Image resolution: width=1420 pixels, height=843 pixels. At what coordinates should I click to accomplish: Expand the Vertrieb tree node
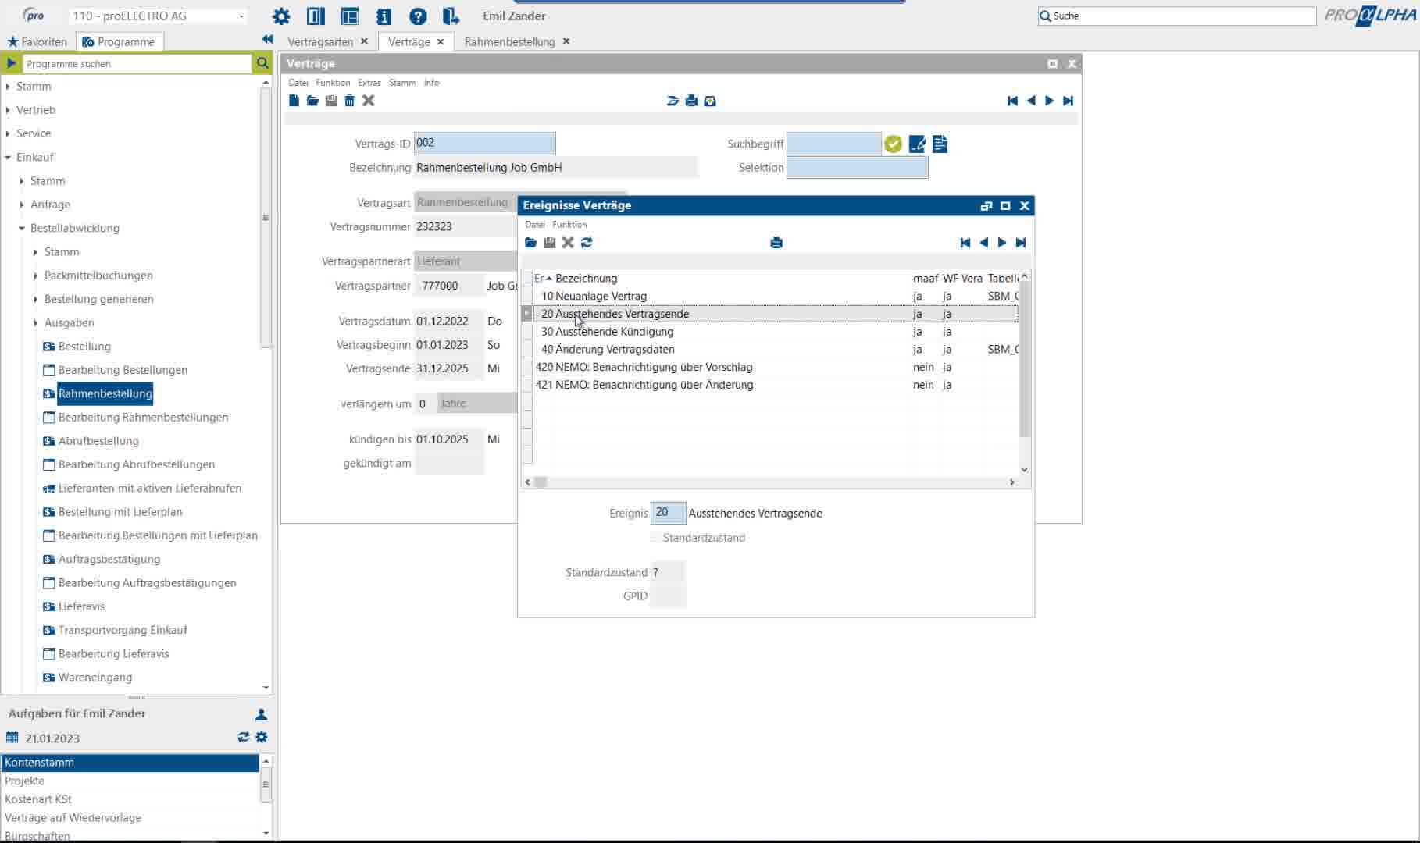[8, 110]
